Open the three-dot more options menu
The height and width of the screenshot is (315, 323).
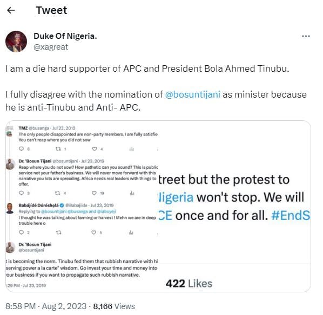[306, 36]
